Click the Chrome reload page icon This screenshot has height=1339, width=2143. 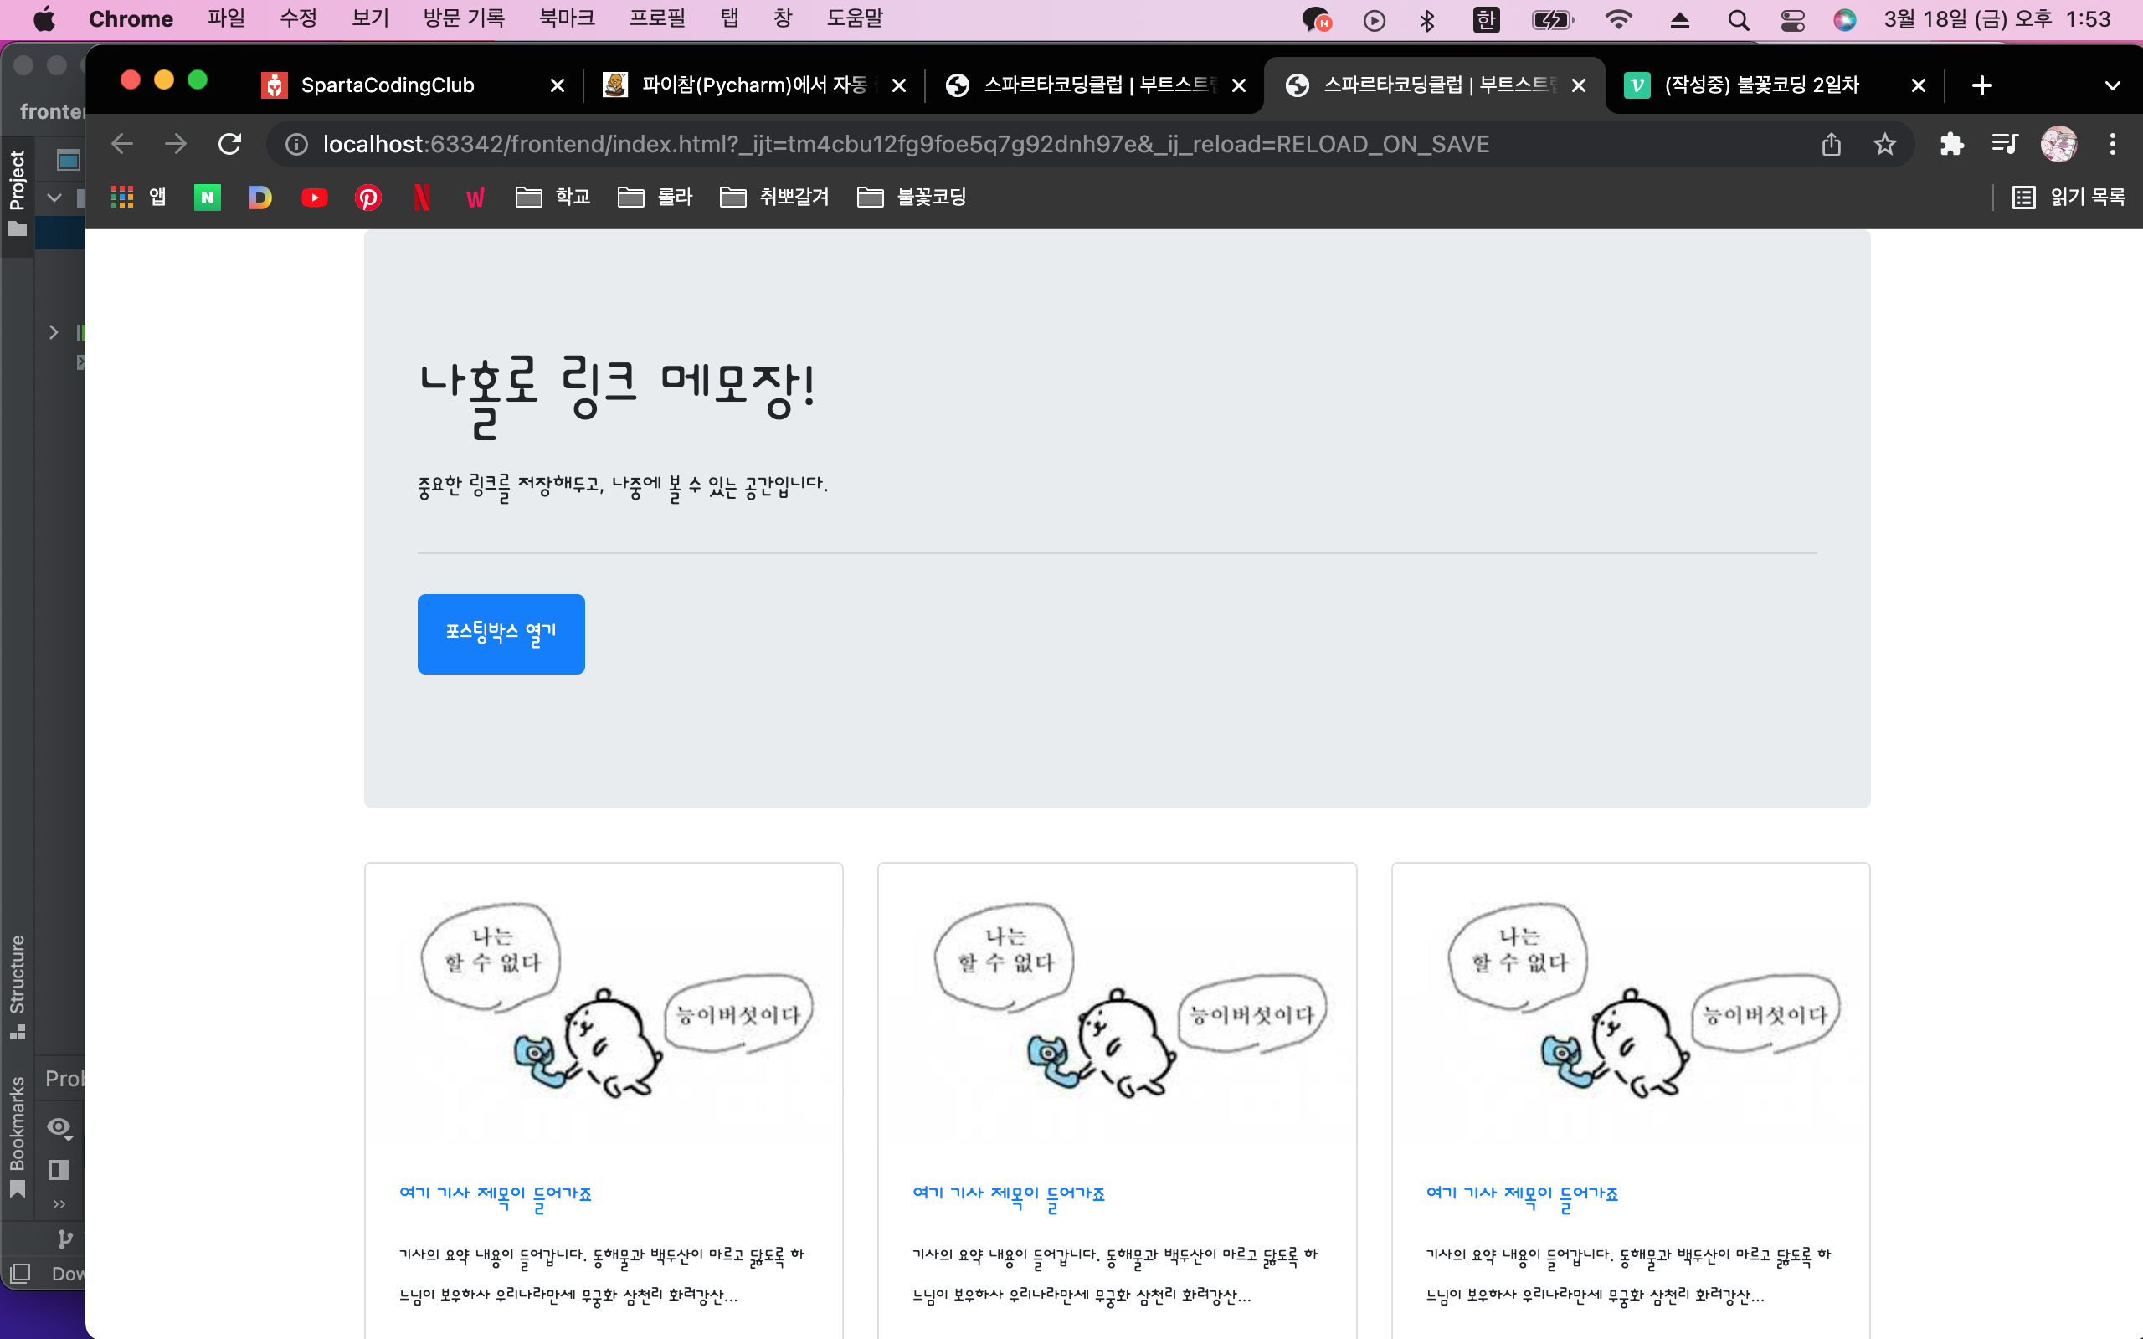coord(230,144)
